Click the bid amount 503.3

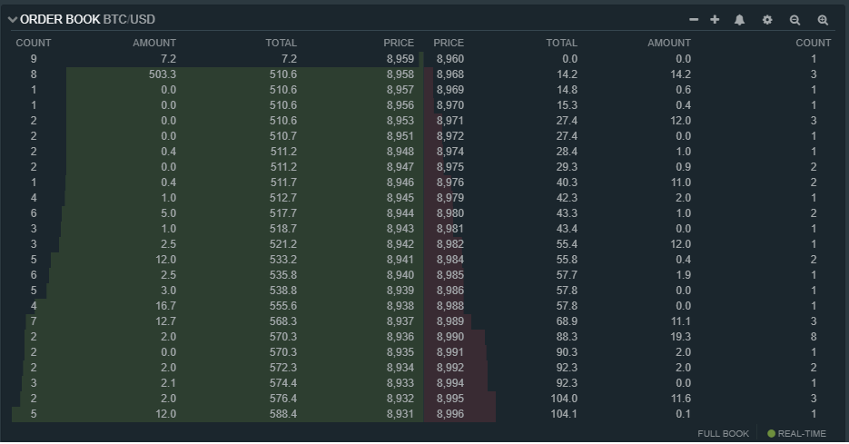pyautogui.click(x=162, y=74)
